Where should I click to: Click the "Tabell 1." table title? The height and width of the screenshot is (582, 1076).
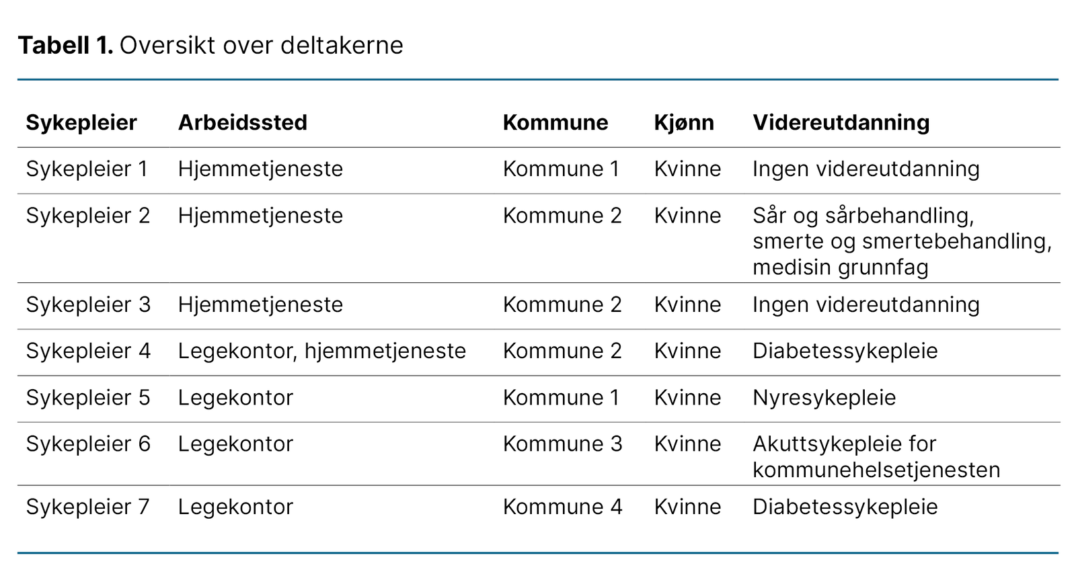click(x=65, y=46)
